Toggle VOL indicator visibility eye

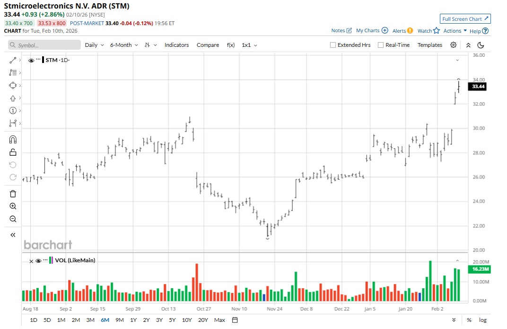[38, 261]
